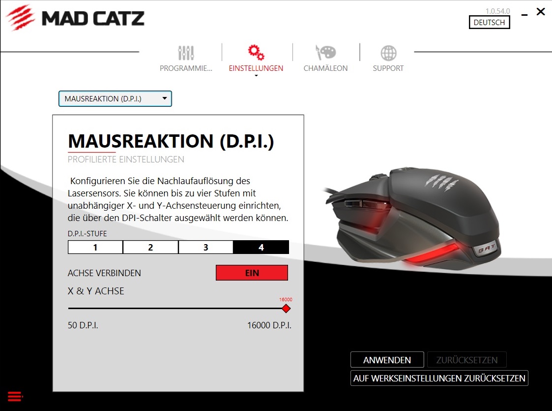Click Auf Werkseinstellungen Zurücksetzen button
552x411 pixels.
point(439,378)
